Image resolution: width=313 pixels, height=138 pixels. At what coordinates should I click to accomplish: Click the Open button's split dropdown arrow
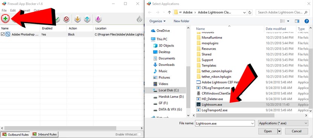click(279, 131)
